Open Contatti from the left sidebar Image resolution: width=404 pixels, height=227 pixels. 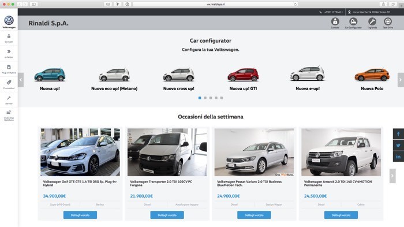point(9,38)
